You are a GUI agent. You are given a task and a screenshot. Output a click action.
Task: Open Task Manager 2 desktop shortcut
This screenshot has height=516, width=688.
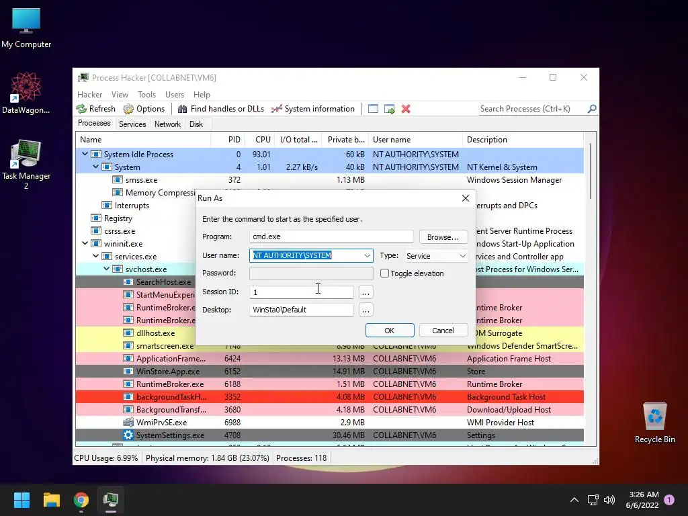[x=26, y=164]
